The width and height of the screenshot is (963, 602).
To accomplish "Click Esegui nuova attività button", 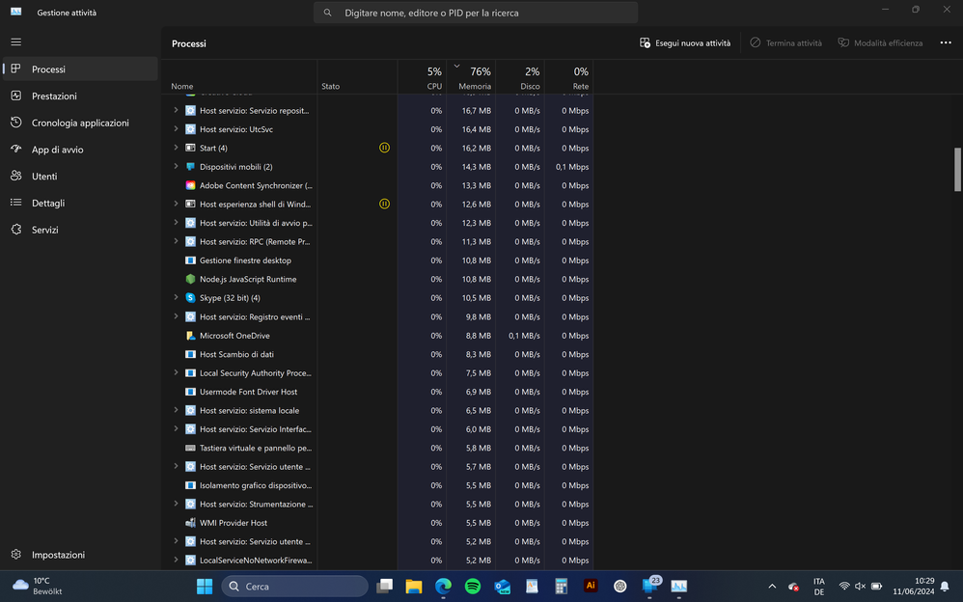I will tap(685, 43).
